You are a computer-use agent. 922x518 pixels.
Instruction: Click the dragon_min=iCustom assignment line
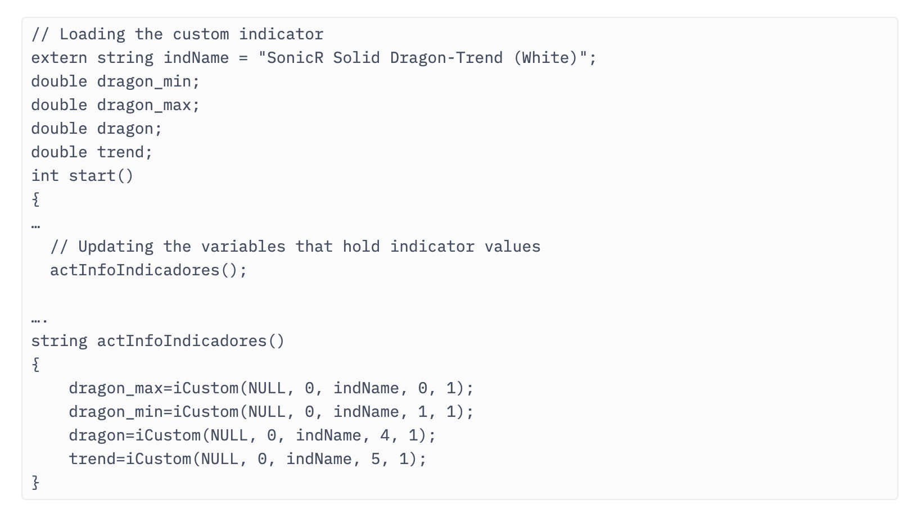[272, 412]
